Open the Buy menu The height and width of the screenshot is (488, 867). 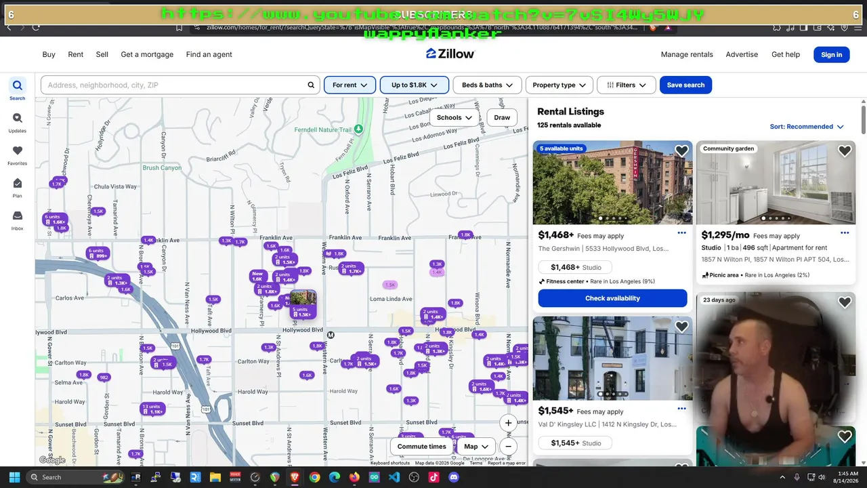(49, 54)
